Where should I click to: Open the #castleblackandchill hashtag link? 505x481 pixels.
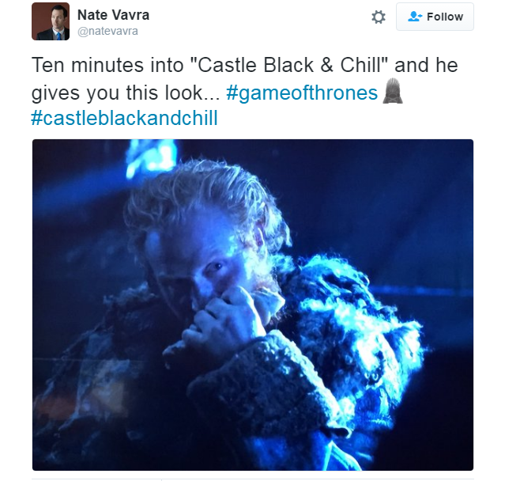(125, 118)
